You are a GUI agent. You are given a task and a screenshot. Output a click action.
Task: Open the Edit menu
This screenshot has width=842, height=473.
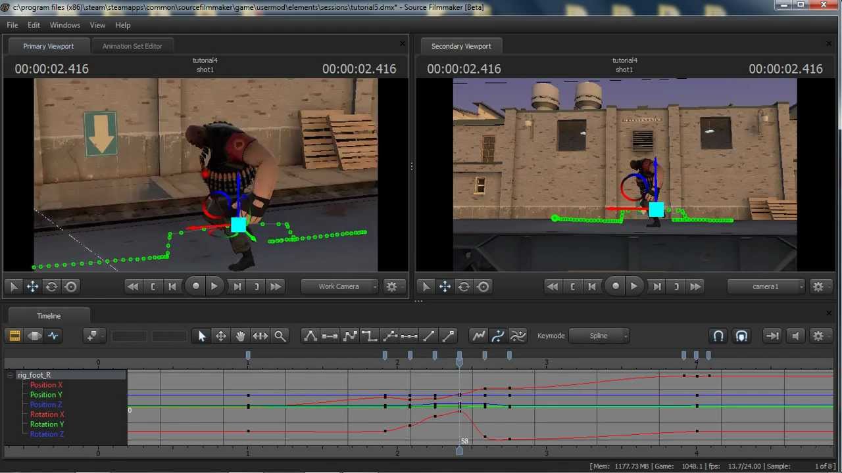[x=34, y=25]
